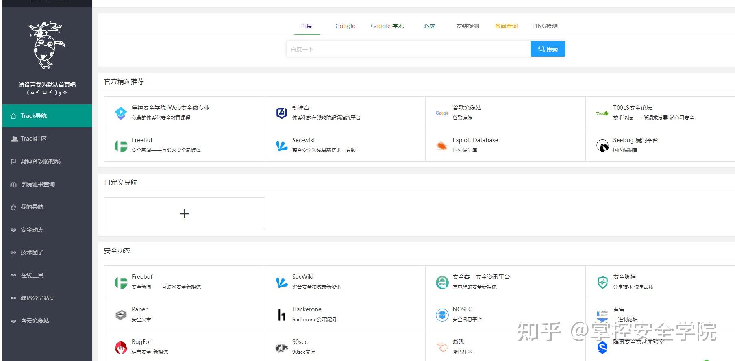Open Track导航 in the sidebar
735x361 pixels.
point(47,116)
